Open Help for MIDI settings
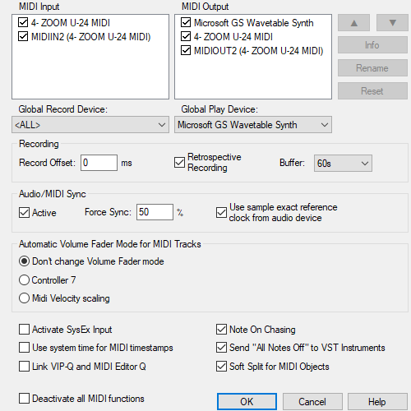The image size is (411, 411). [377, 402]
